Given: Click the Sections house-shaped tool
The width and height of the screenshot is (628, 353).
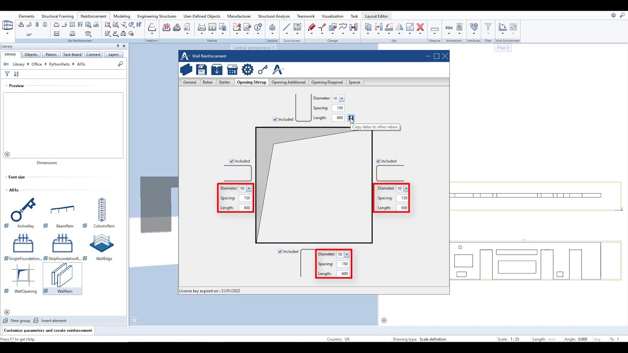Looking at the screenshot, I should tap(272, 28).
